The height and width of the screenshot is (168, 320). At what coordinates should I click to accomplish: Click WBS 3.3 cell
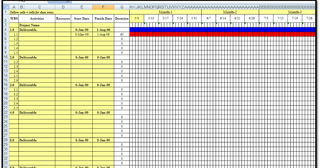click(14, 99)
